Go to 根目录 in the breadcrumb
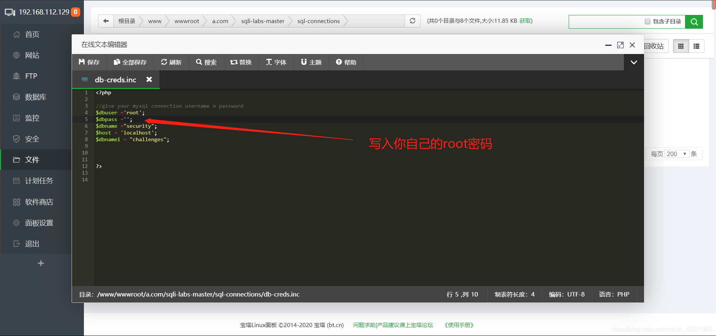716x336 pixels. 127,21
